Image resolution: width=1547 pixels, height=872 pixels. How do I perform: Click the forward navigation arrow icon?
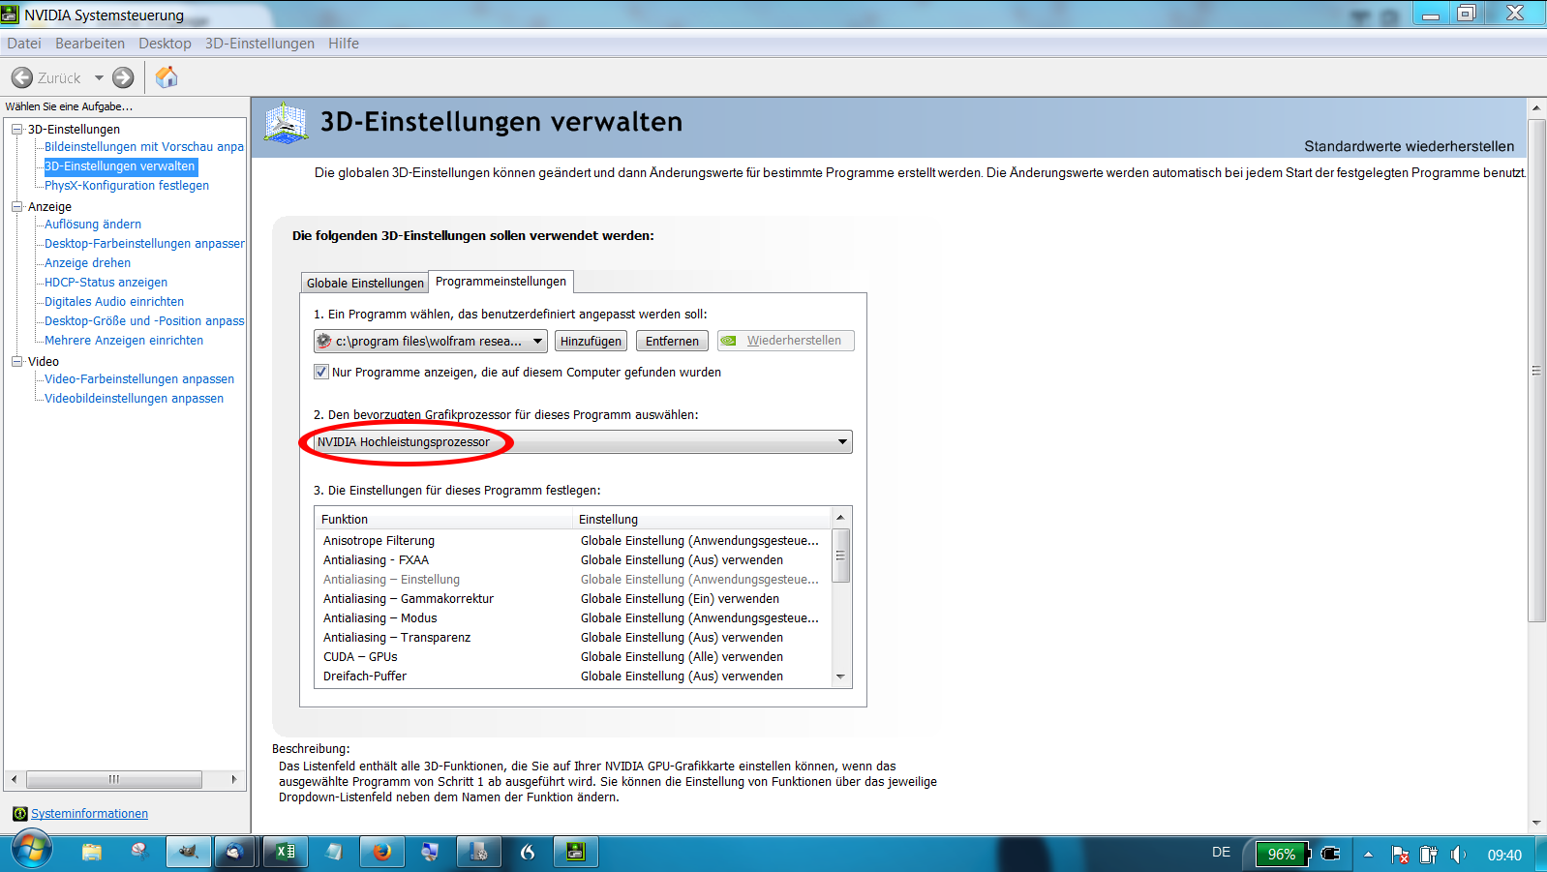(123, 77)
